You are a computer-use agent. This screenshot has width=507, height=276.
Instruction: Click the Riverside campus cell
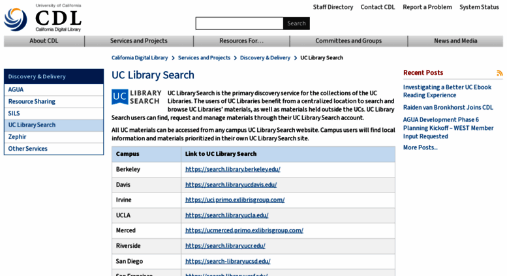pyautogui.click(x=146, y=246)
